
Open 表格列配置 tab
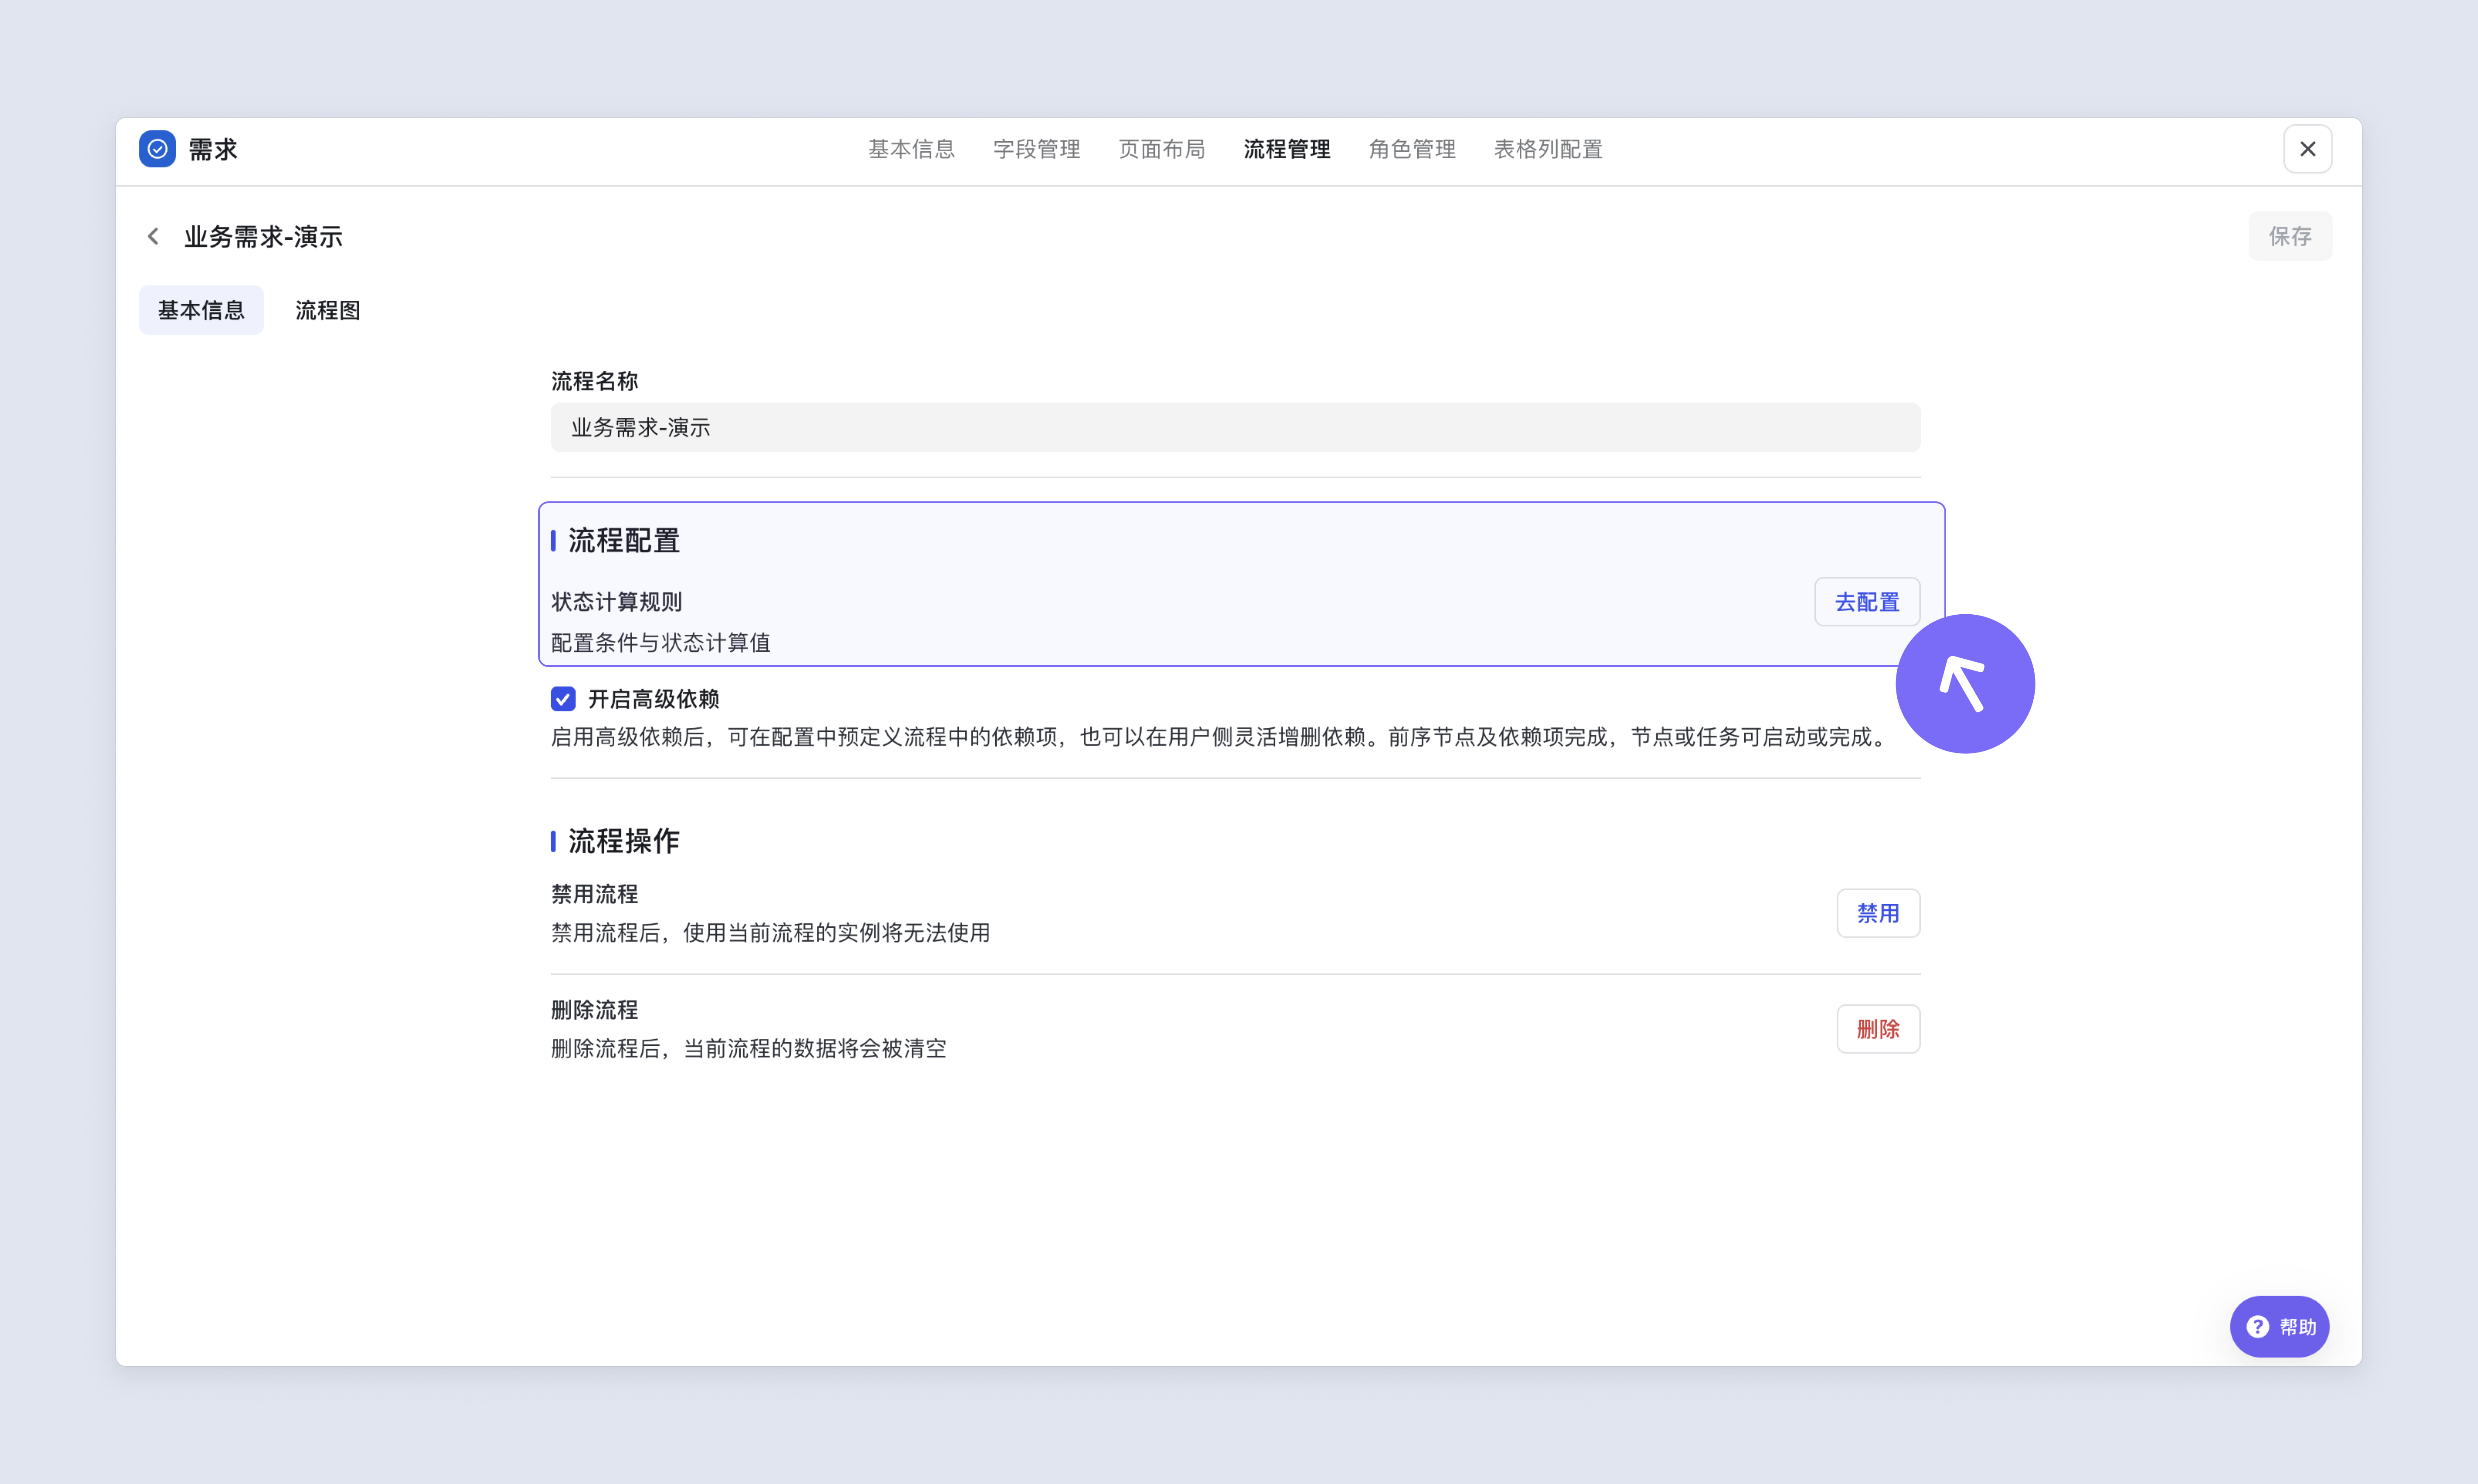(x=1548, y=149)
